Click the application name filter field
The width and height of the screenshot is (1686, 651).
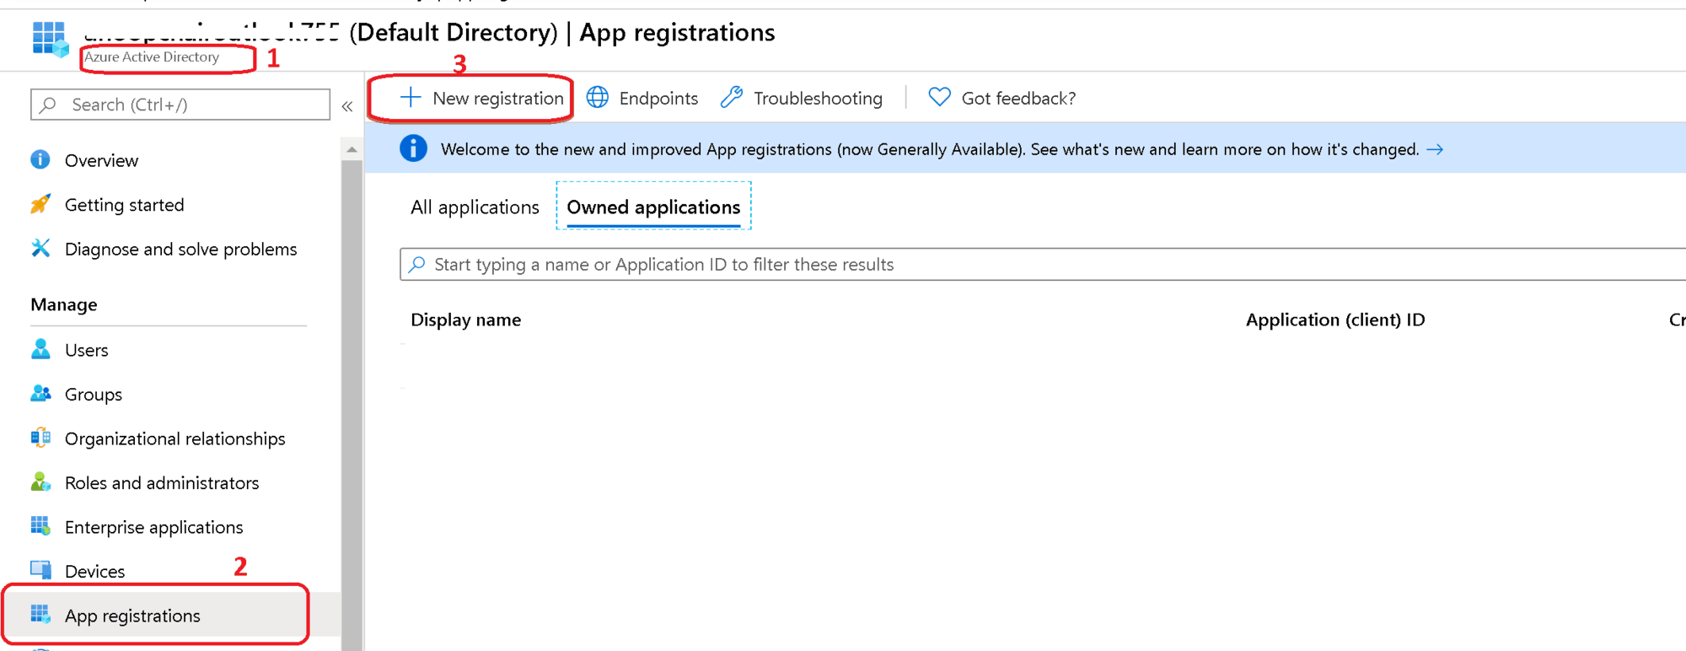pos(1043,264)
